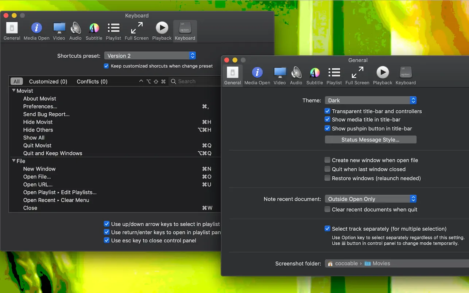Open the Theme dropdown
Image resolution: width=469 pixels, height=293 pixels.
(370, 100)
